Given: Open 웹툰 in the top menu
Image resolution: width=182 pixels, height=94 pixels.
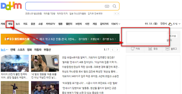Looking at the screenshot, I should 60,24.
